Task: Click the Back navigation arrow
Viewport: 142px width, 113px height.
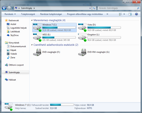Action: (4, 8)
